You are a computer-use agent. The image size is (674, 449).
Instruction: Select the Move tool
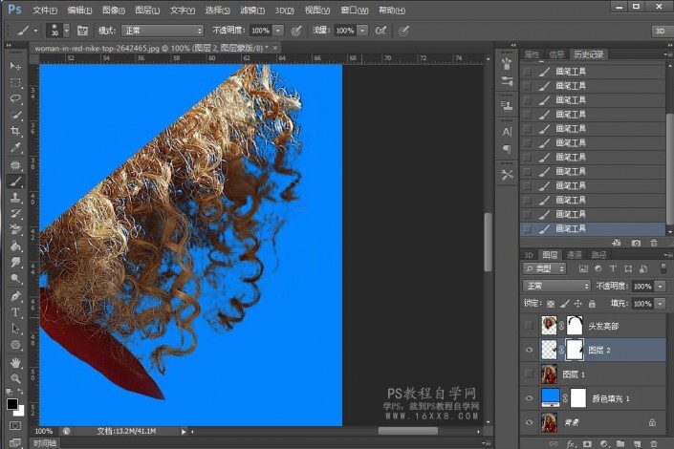click(15, 65)
